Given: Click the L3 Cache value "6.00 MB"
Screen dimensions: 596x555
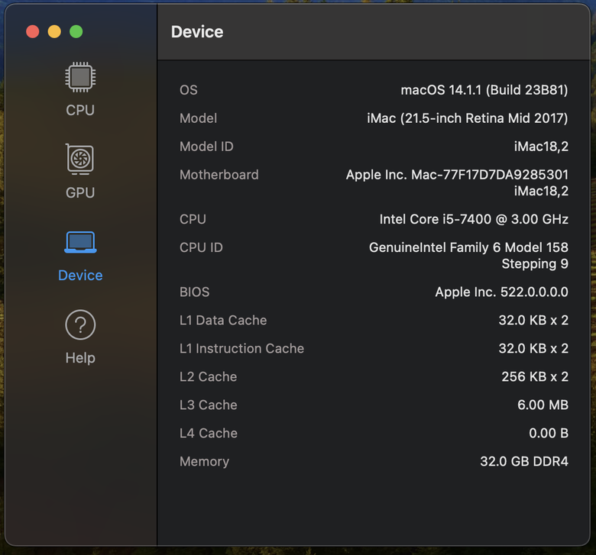Looking at the screenshot, I should click(x=543, y=405).
